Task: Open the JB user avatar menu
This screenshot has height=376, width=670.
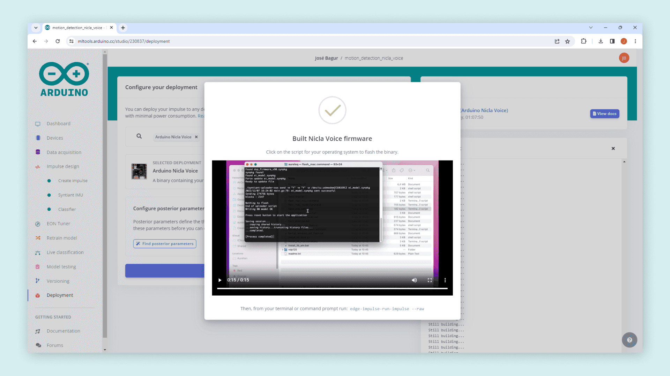Action: click(x=624, y=58)
